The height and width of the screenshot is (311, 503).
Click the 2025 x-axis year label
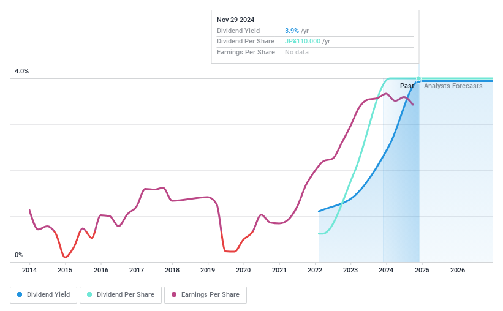pos(422,270)
